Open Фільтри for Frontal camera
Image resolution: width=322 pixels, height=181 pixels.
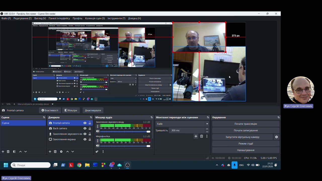(x=71, y=110)
